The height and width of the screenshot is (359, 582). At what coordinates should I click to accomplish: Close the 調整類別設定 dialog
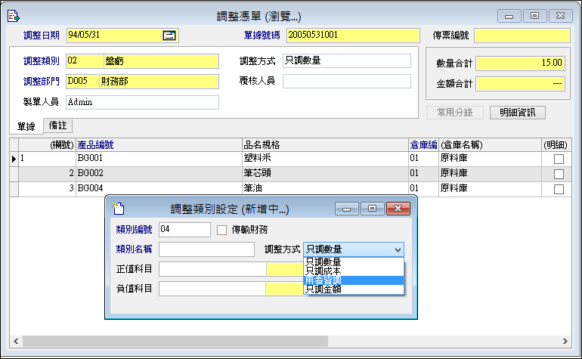(x=396, y=209)
